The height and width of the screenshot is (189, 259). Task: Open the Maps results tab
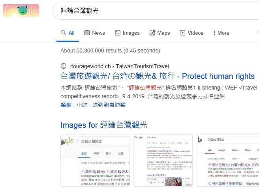pos(160,33)
